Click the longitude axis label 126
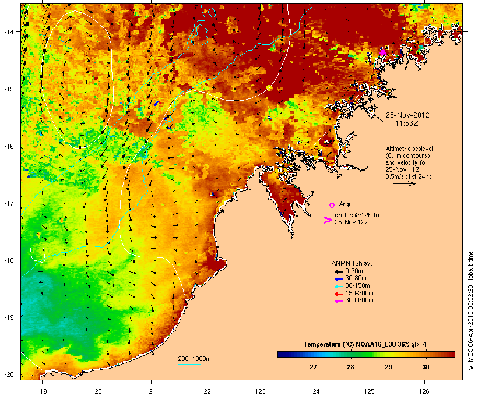This screenshot has width=478, height=396. pyautogui.click(x=424, y=391)
